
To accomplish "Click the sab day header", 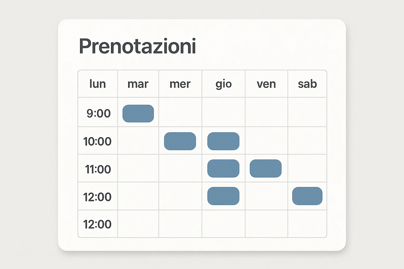I will coord(307,84).
